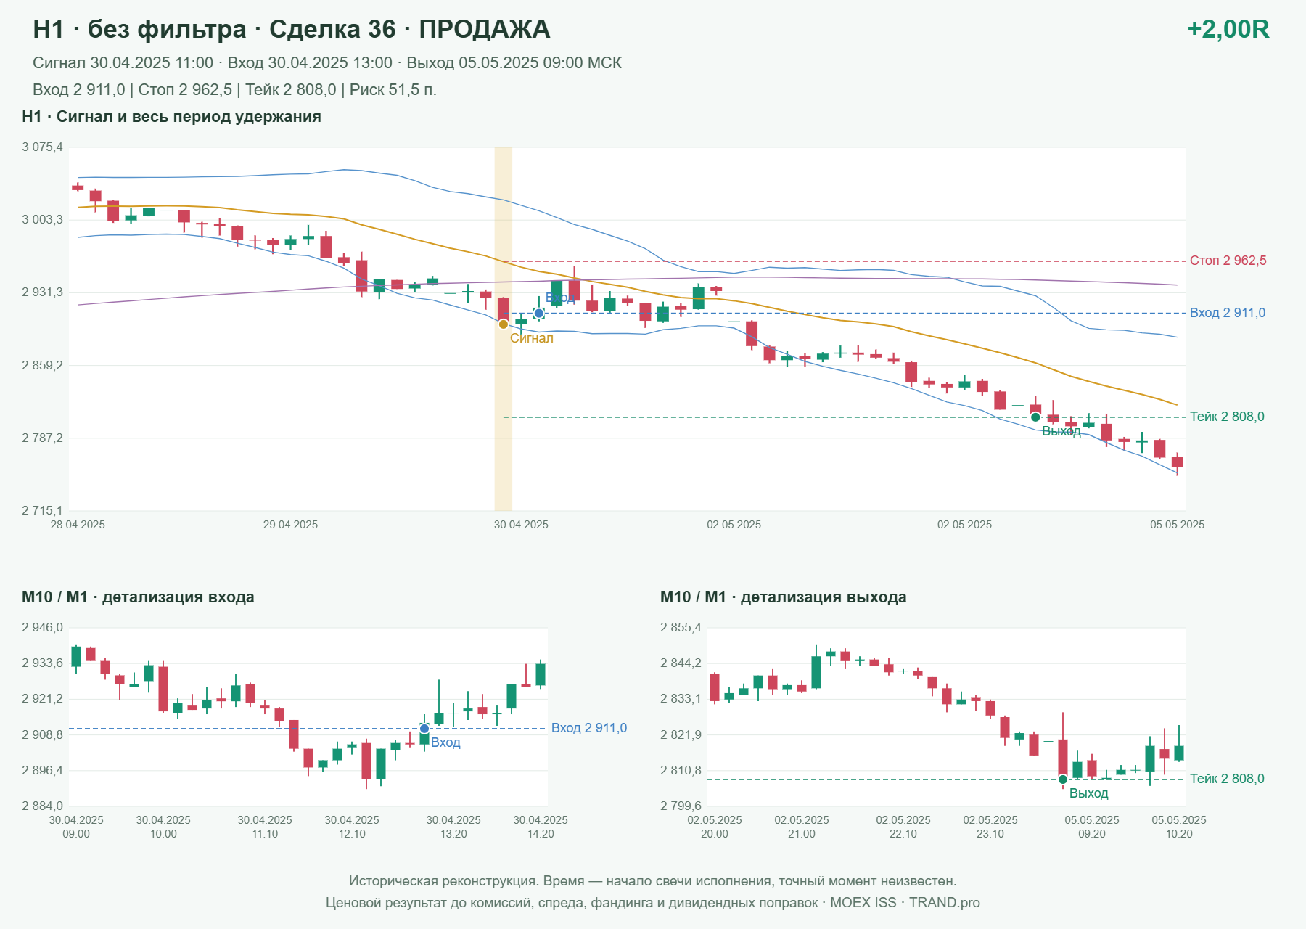Click the green Выход marker on H1 chart
Image resolution: width=1306 pixels, height=929 pixels.
1035,417
